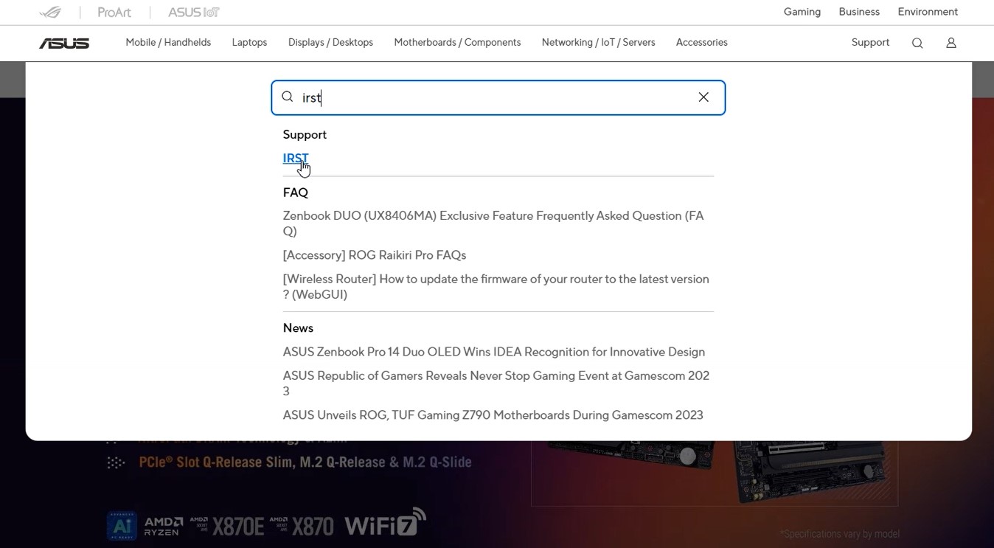
Task: Open the ProArt brand link
Action: (x=114, y=12)
